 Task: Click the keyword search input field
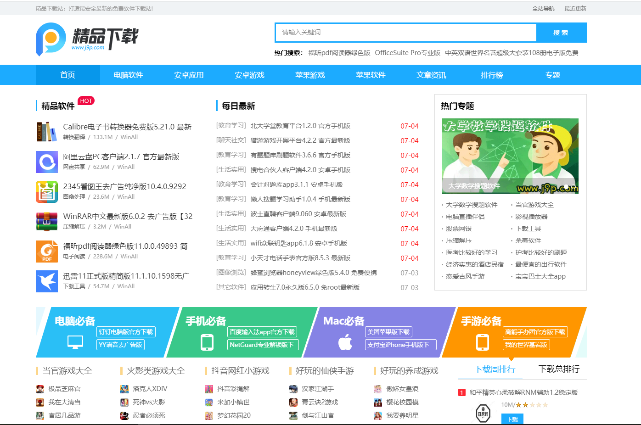pyautogui.click(x=406, y=33)
